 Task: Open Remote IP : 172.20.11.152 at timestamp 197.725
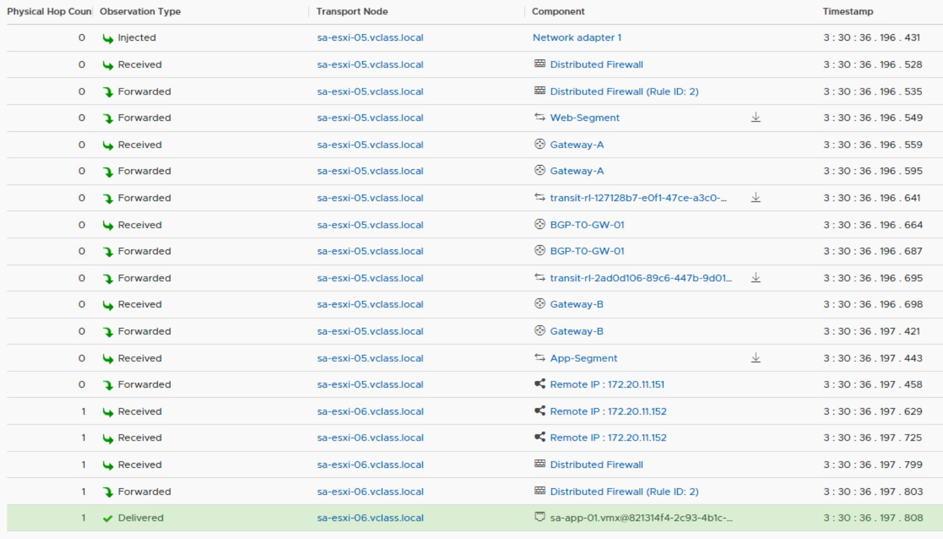click(x=608, y=438)
